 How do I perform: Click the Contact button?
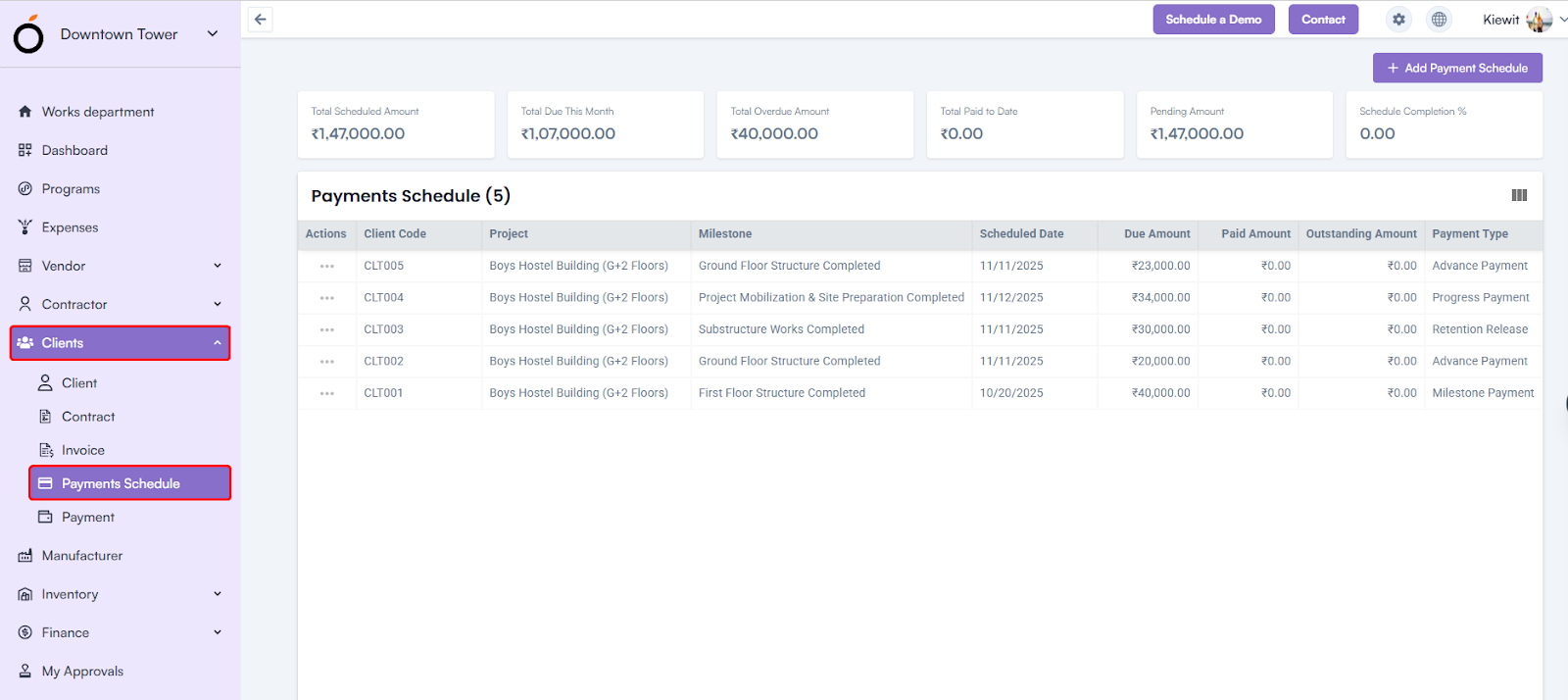point(1323,20)
